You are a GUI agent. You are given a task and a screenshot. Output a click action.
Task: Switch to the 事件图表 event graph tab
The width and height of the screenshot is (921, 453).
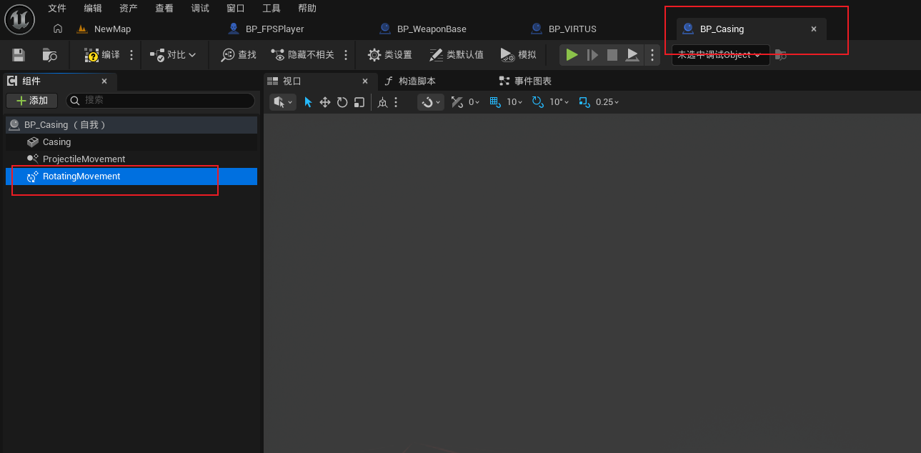(525, 81)
